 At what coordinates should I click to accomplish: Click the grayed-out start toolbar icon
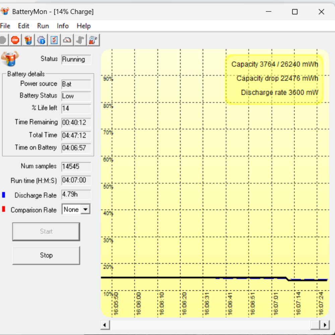click(x=3, y=40)
